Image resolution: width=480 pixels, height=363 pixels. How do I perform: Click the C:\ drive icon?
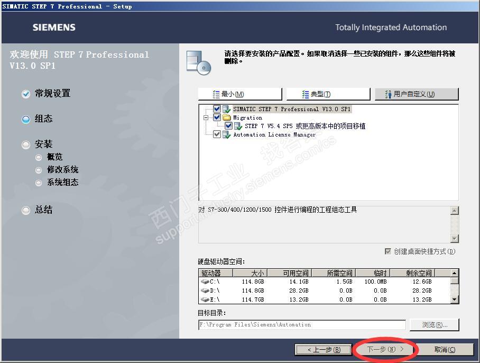[x=205, y=282]
